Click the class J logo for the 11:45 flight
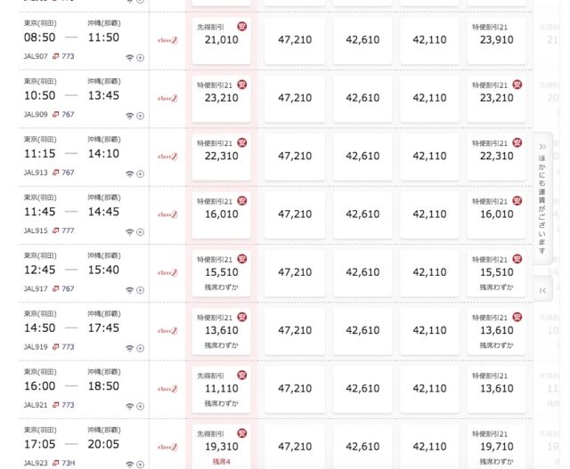The image size is (570, 469). pyautogui.click(x=167, y=214)
